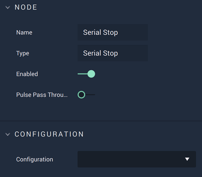Click the Configuration dropdown's white arrow
The width and height of the screenshot is (202, 177).
coord(187,159)
